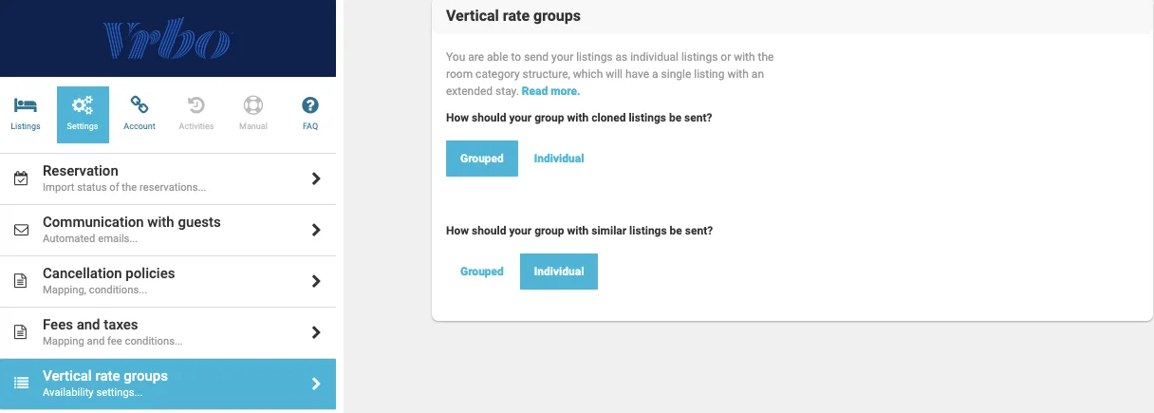Click the Settings gears icon
Image resolution: width=1154 pixels, height=413 pixels.
coord(83,105)
